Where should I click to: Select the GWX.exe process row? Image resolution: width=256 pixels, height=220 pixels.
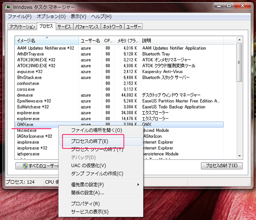[x=119, y=124]
